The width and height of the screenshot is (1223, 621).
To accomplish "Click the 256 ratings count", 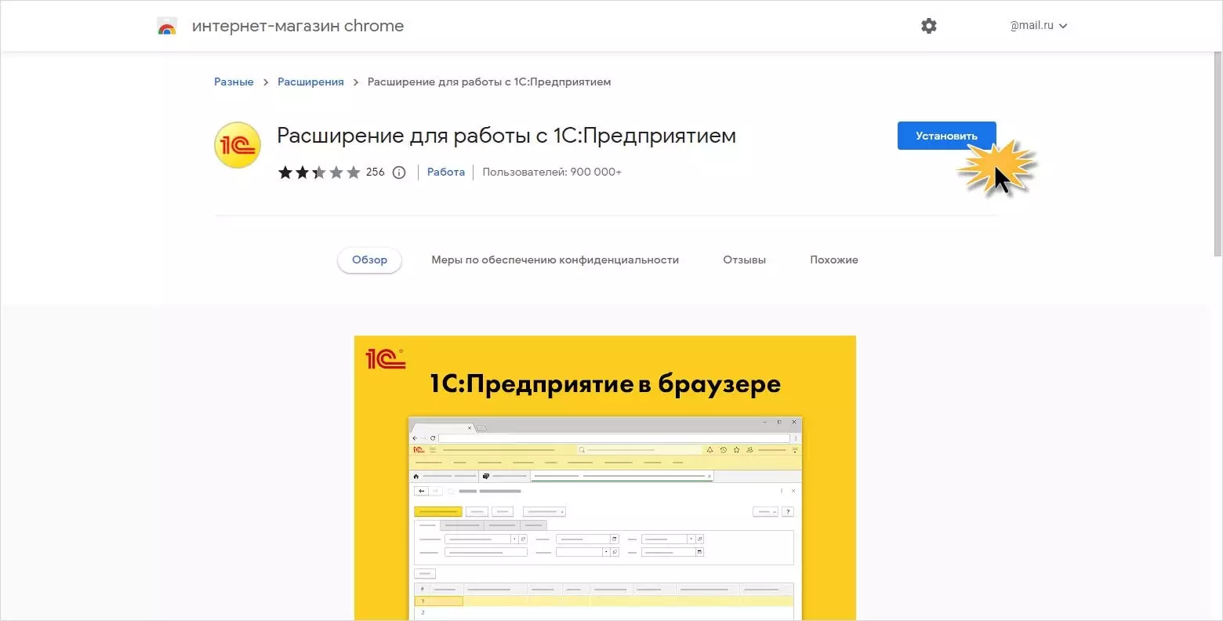I will pos(376,172).
